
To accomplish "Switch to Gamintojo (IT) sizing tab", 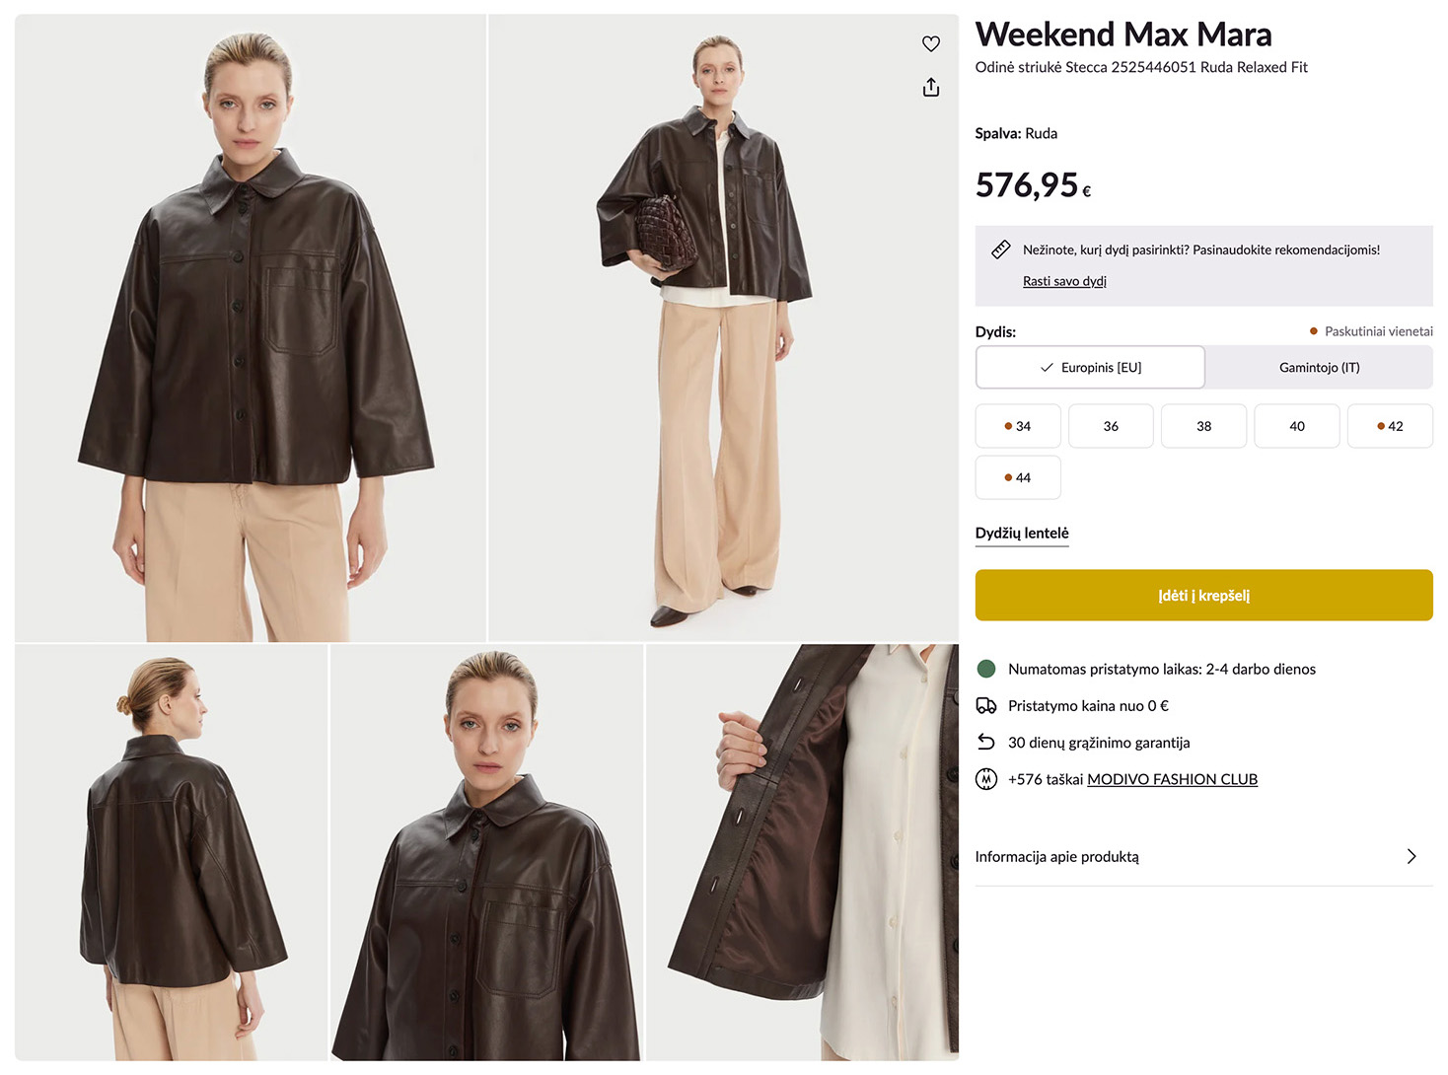I will pyautogui.click(x=1319, y=367).
